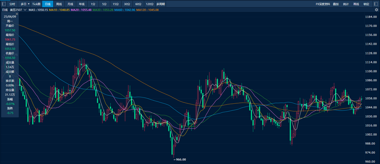This screenshot has height=164, width=380.
Task: Select the Tick图 tab
Action: coord(36,4)
